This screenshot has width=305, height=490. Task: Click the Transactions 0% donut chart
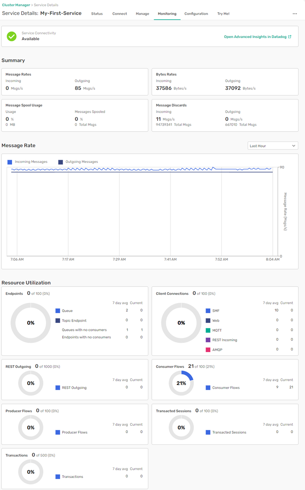pyautogui.click(x=30, y=472)
